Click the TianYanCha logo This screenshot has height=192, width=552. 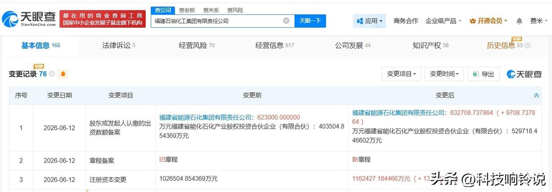(x=29, y=18)
